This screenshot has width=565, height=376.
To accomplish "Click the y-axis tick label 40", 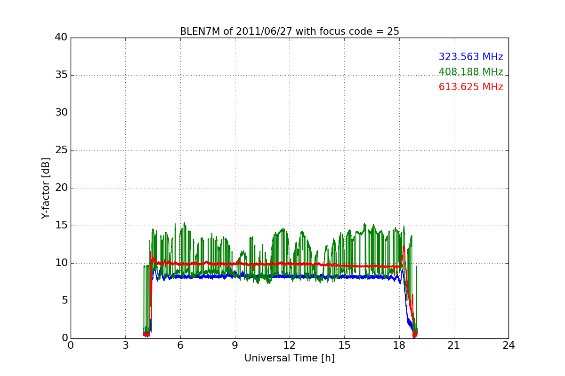I will (60, 38).
